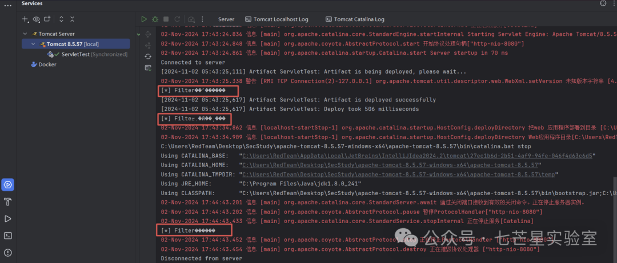The height and width of the screenshot is (263, 617).
Task: Click 'Deploy took 506 milliseconds' log line
Action: 290,109
